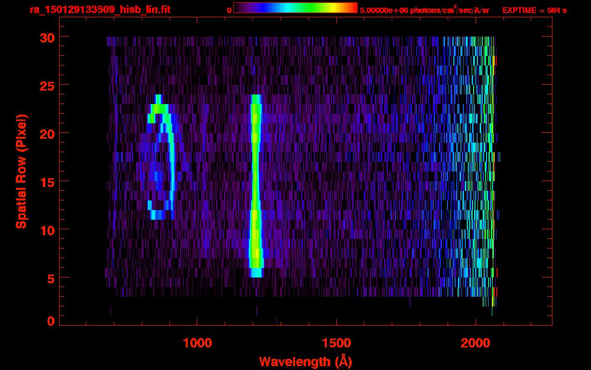The width and height of the screenshot is (591, 370).
Task: Click the y-axis tick label 5
Action: tap(51, 278)
